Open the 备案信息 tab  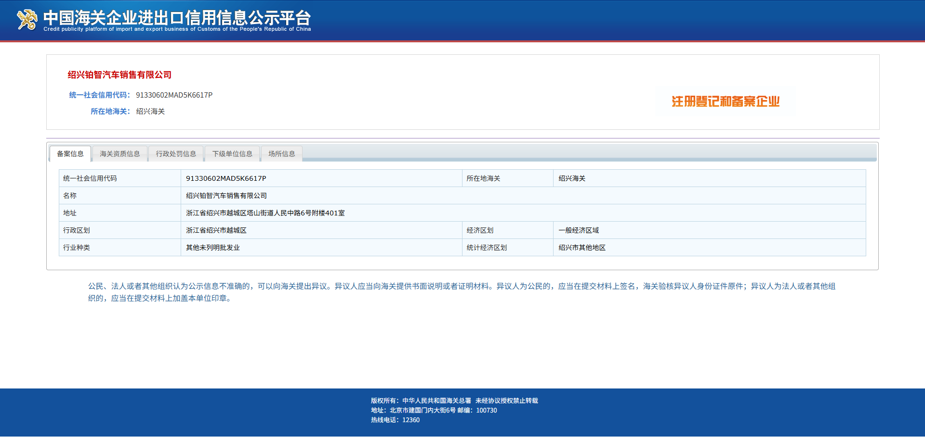coord(70,154)
